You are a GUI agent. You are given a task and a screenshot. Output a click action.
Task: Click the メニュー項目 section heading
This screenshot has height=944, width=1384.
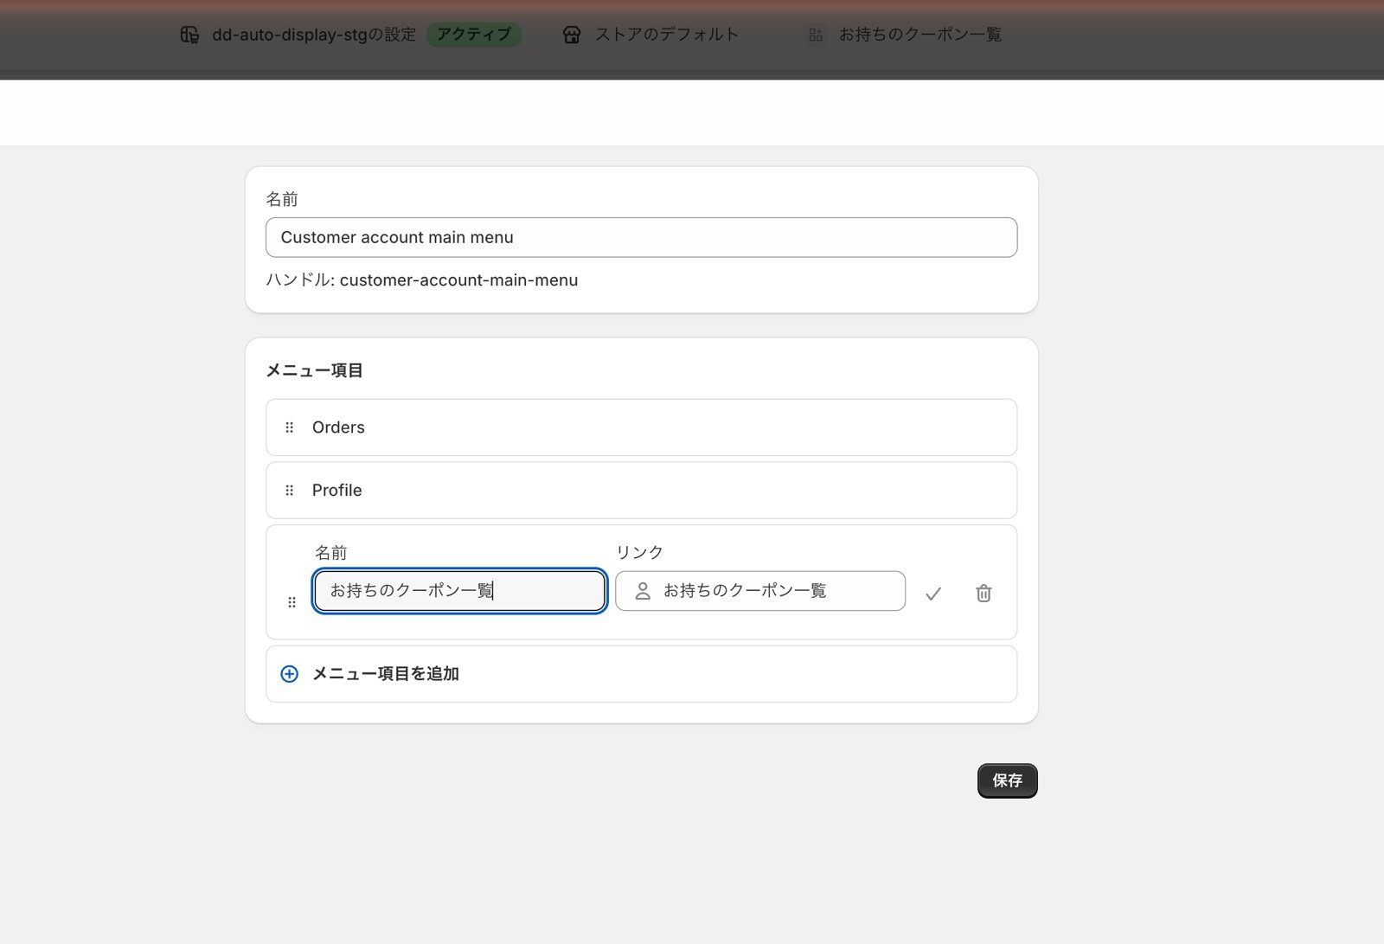click(314, 370)
